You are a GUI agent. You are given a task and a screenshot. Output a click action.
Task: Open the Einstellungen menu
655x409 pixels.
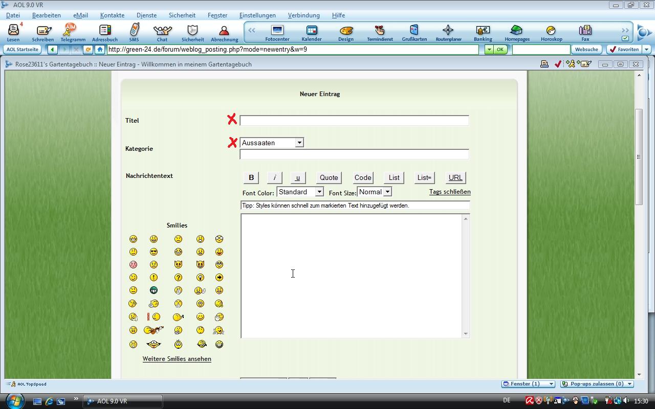[257, 15]
